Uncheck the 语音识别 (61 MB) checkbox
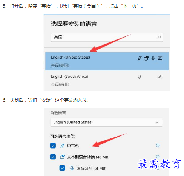 point(62,168)
